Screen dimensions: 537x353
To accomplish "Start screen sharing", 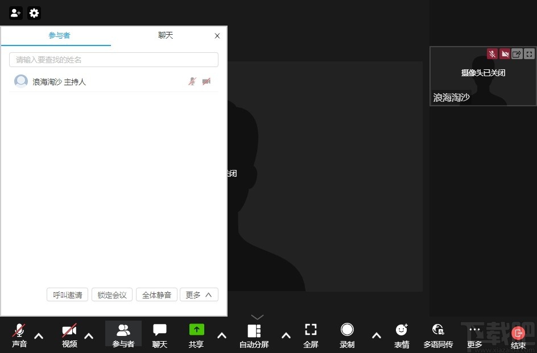I will [x=196, y=335].
